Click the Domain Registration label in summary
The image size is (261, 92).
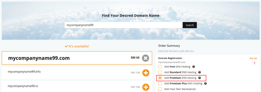pyautogui.click(x=170, y=58)
